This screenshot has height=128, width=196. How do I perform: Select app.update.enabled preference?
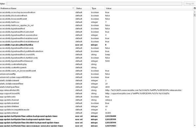tap(97, 104)
